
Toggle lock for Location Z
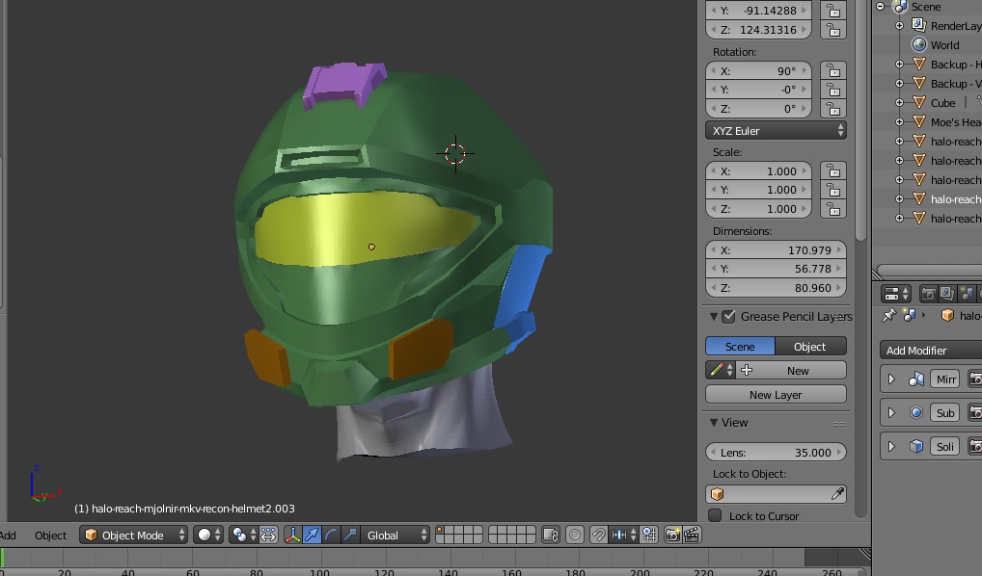point(833,30)
